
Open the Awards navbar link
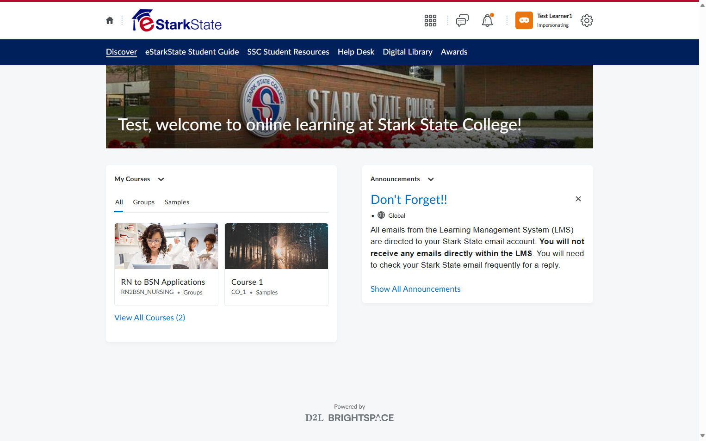[x=454, y=52]
